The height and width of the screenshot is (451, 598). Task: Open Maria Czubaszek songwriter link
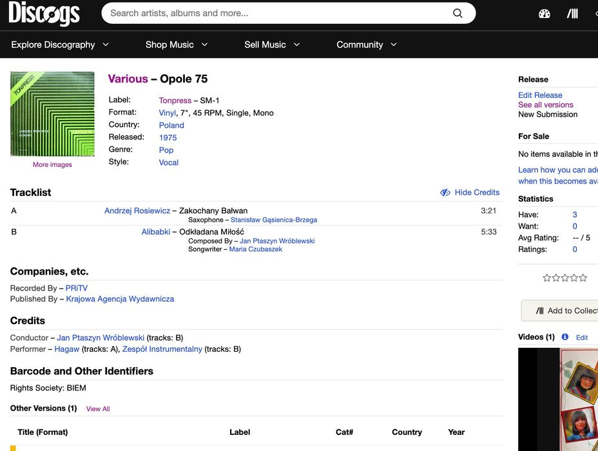256,249
